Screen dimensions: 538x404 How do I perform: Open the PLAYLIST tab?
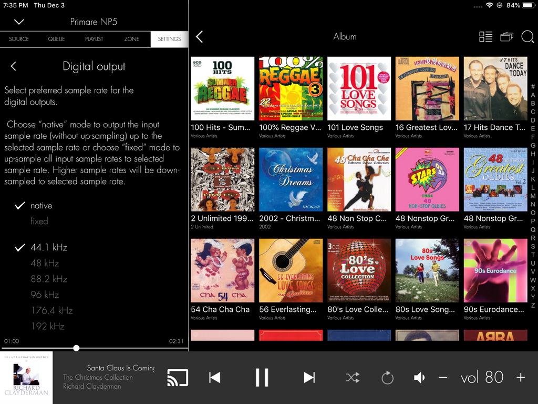(x=94, y=39)
